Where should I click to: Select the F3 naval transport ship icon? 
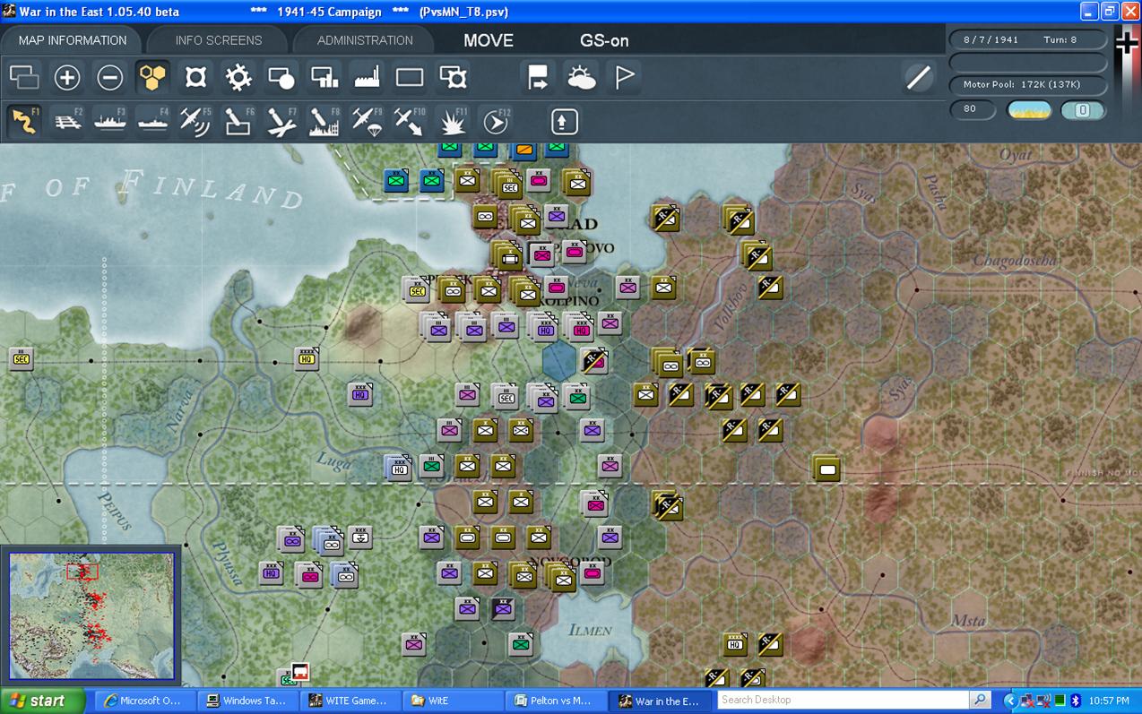110,121
